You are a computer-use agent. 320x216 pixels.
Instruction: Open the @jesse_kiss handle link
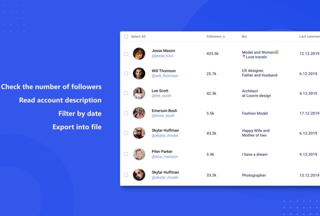[162, 56]
